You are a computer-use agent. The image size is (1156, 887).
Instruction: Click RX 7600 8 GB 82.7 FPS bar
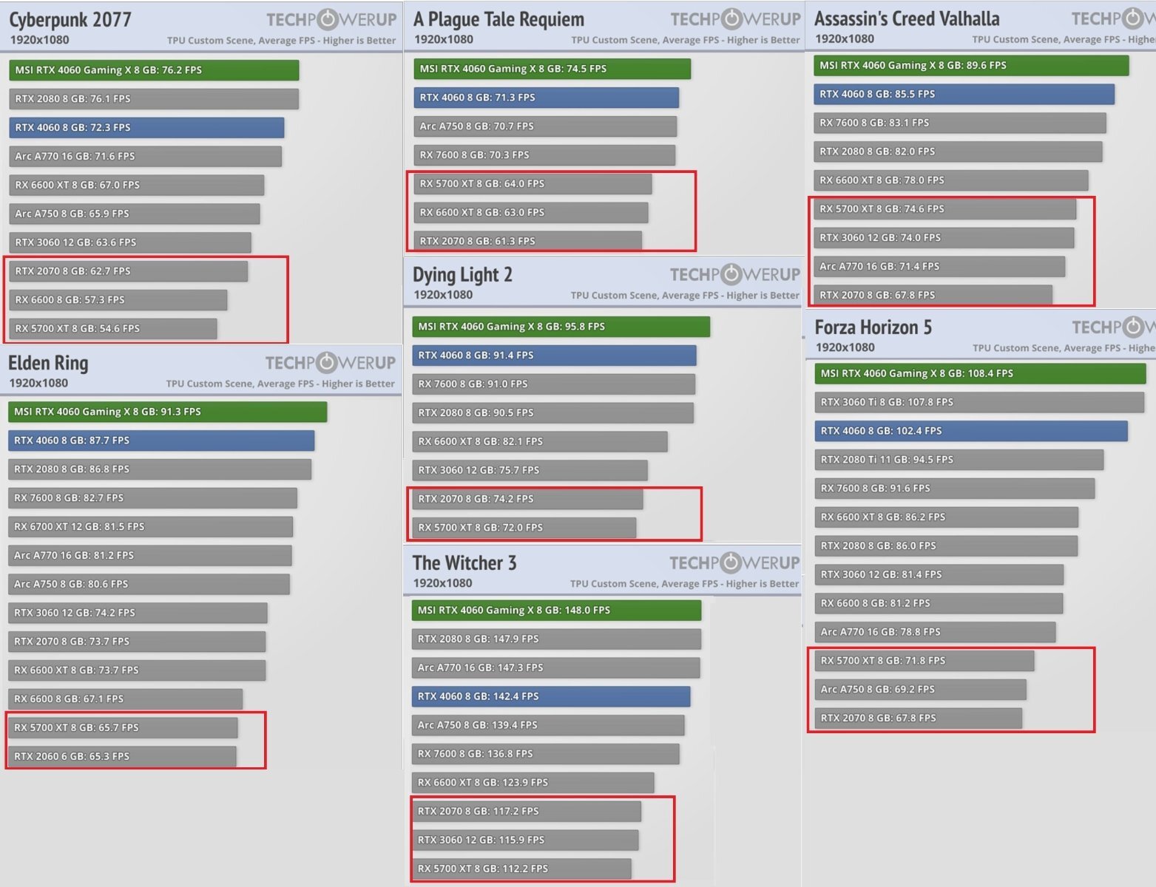tap(153, 498)
